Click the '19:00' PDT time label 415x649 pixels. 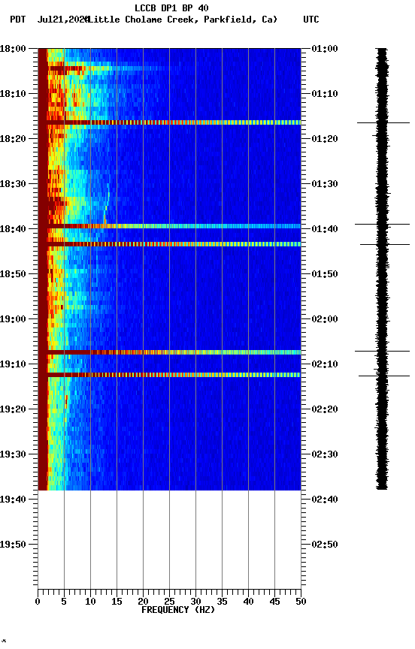[13, 319]
